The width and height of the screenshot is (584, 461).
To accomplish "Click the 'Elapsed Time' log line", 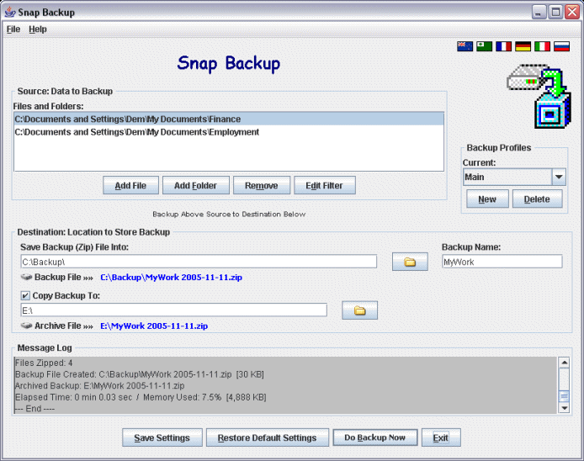I will (141, 397).
